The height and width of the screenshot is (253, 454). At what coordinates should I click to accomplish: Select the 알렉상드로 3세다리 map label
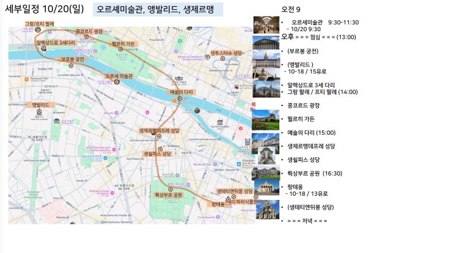(x=56, y=43)
